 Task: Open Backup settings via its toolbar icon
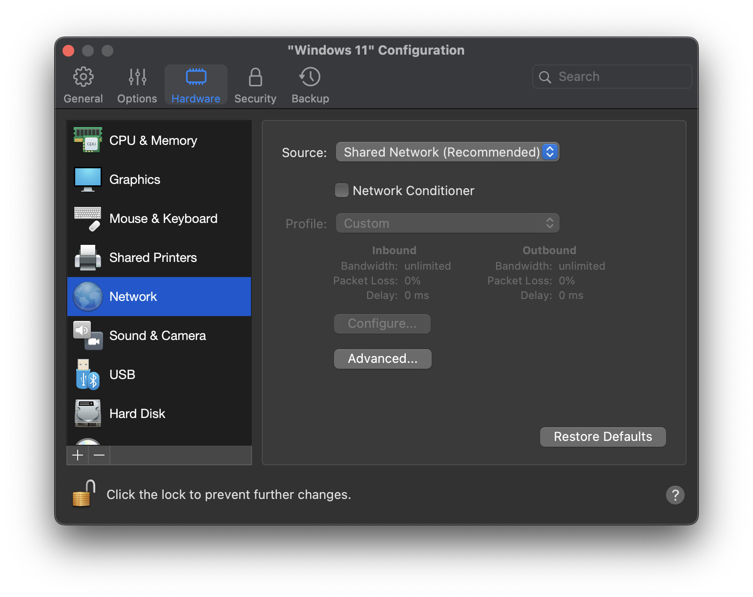click(310, 84)
